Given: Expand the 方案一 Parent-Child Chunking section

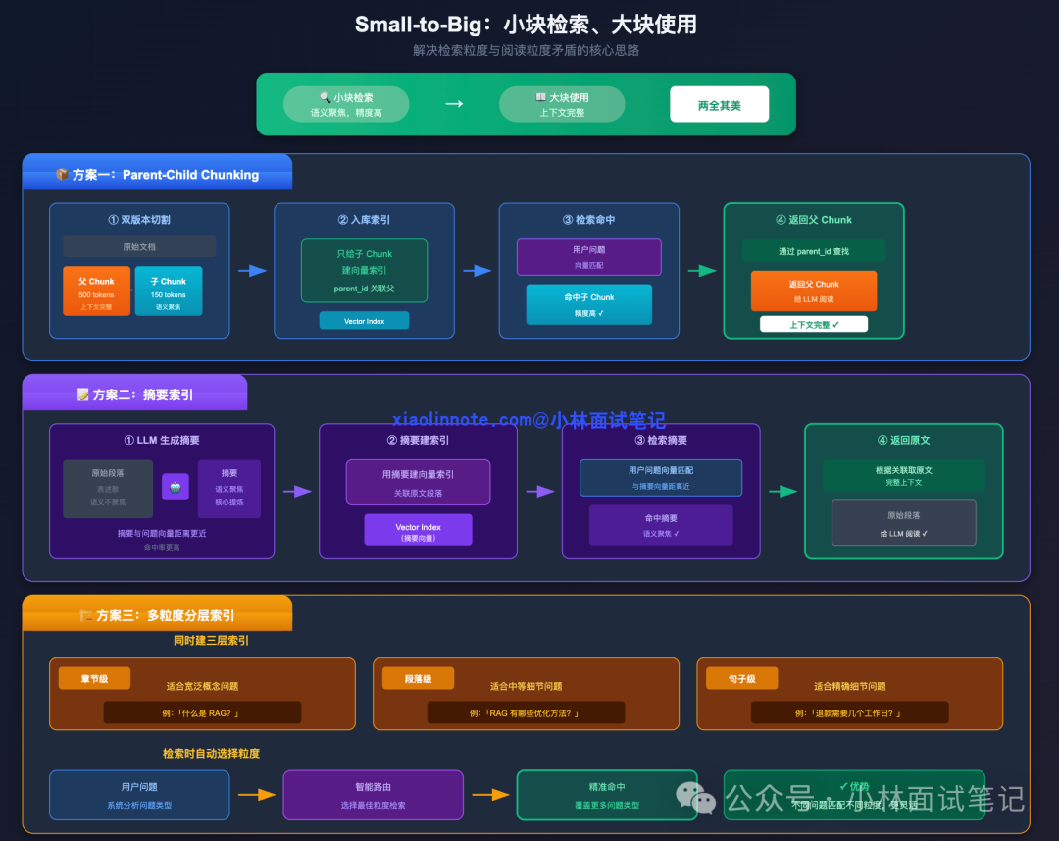Looking at the screenshot, I should point(157,173).
